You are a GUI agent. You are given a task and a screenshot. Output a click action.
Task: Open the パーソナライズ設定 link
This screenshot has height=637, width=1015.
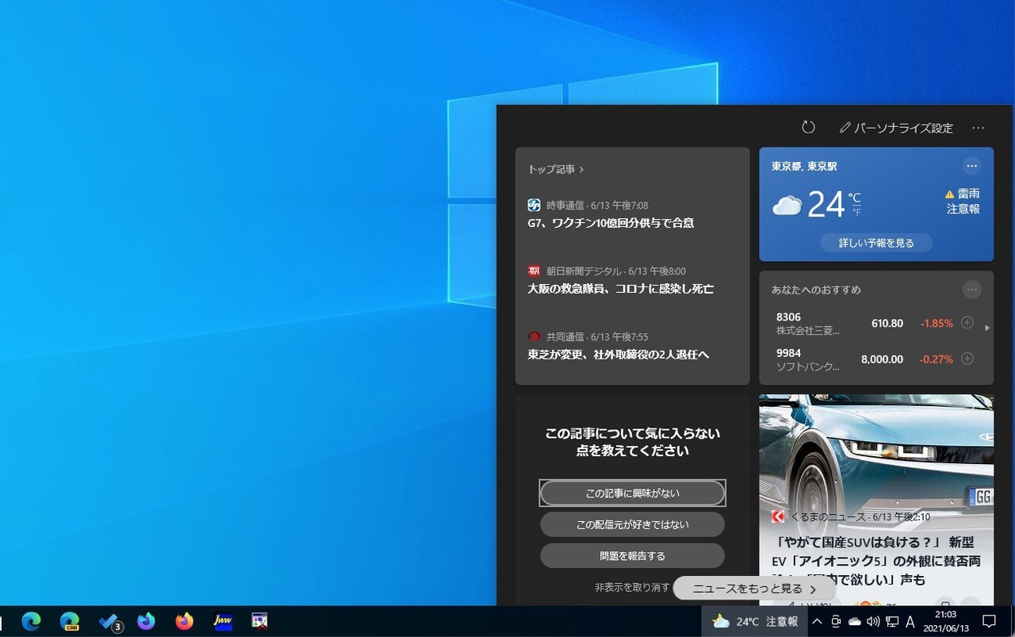point(896,128)
